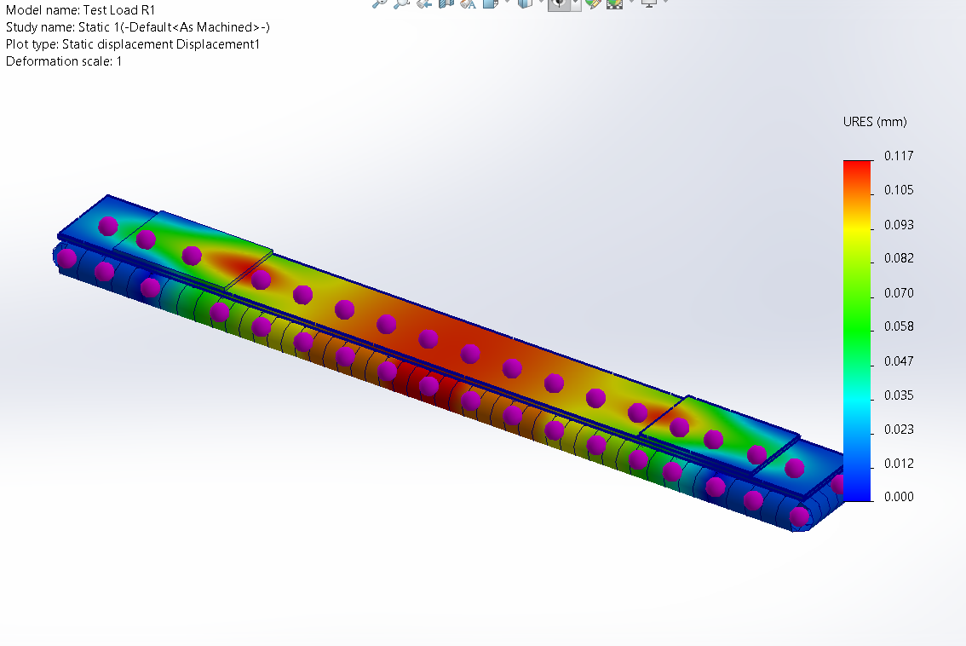The width and height of the screenshot is (966, 646).
Task: Click the 'Study name: Static 1' line
Action: pos(138,27)
